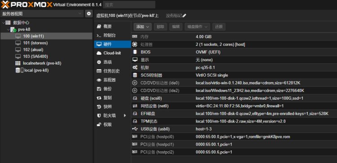Collapse the pve-k8 node arrow
Screen dimensions: 337x163
(9, 30)
